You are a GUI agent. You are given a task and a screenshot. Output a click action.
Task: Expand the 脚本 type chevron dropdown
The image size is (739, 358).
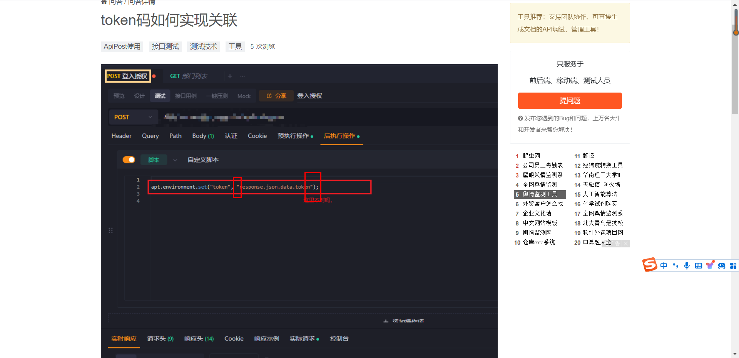pyautogui.click(x=175, y=160)
